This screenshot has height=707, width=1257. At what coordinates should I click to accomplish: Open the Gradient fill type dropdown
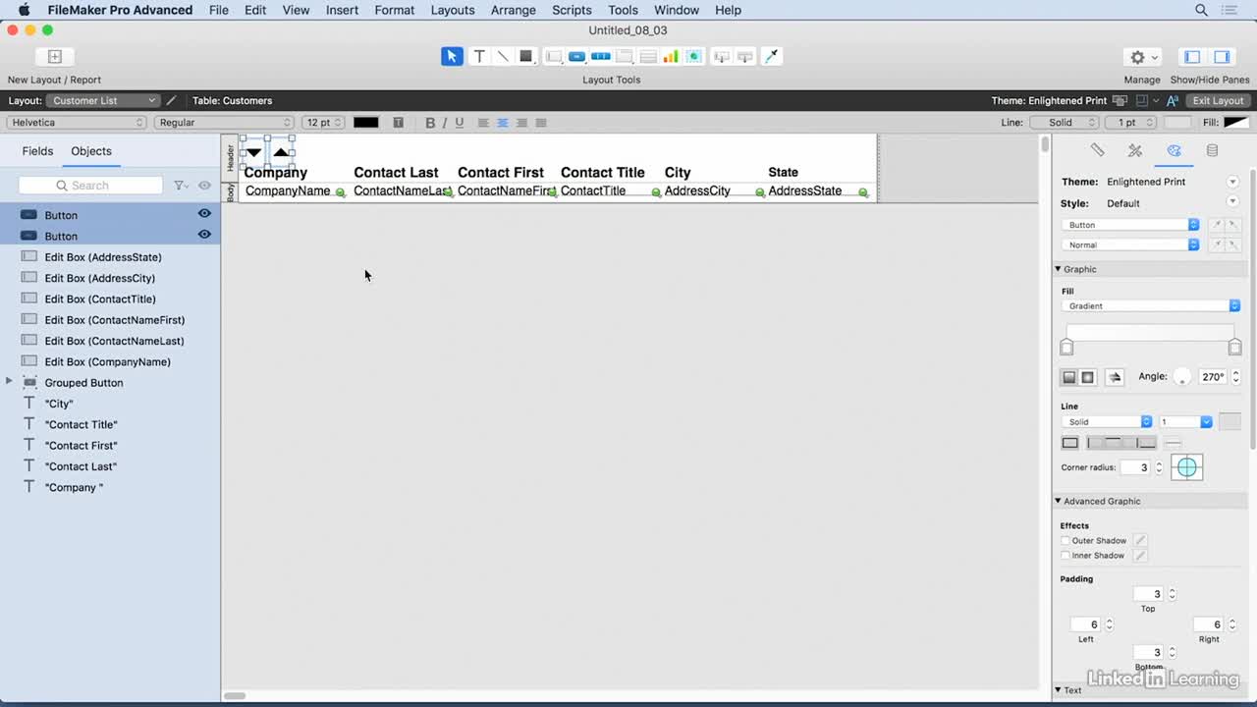pos(1151,306)
